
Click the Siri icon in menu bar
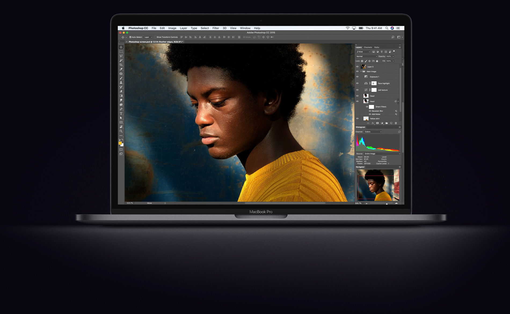point(392,28)
